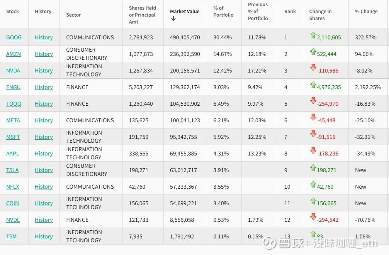Screen dimensions: 389x255
Task: Sort table by Change in Shares header
Action: point(320,15)
